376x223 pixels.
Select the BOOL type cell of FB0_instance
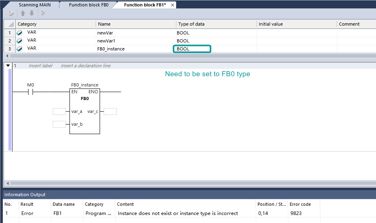pos(192,49)
